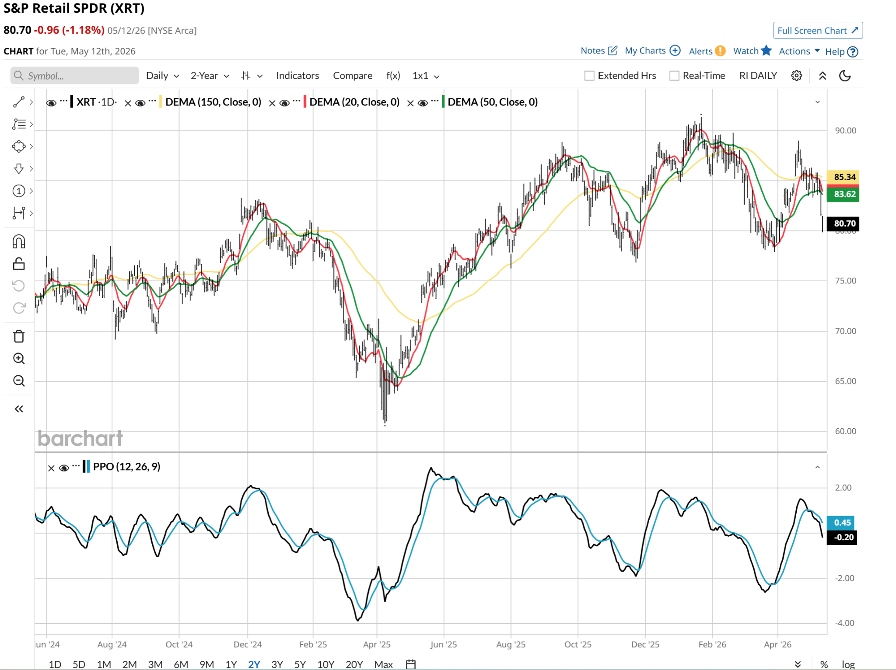This screenshot has width=896, height=670.
Task: Collapse the drawing toolbar with double chevron
Action: (x=19, y=409)
